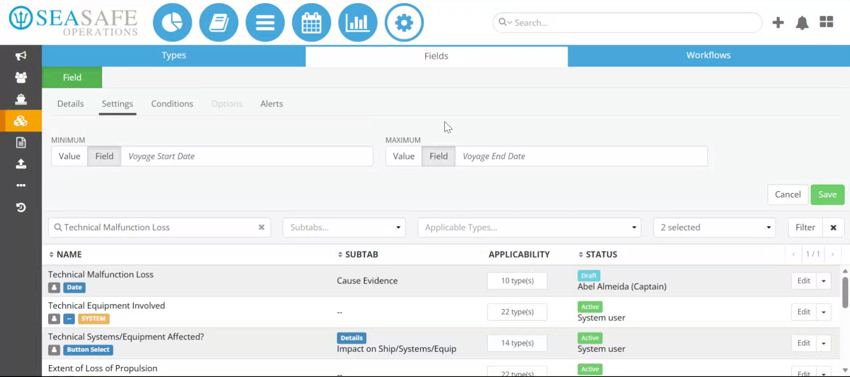850x377 pixels.
Task: Select Value mode for Minimum
Action: [70, 156]
